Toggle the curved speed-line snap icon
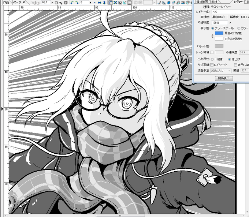This screenshot has height=217, width=249. [x=178, y=3]
